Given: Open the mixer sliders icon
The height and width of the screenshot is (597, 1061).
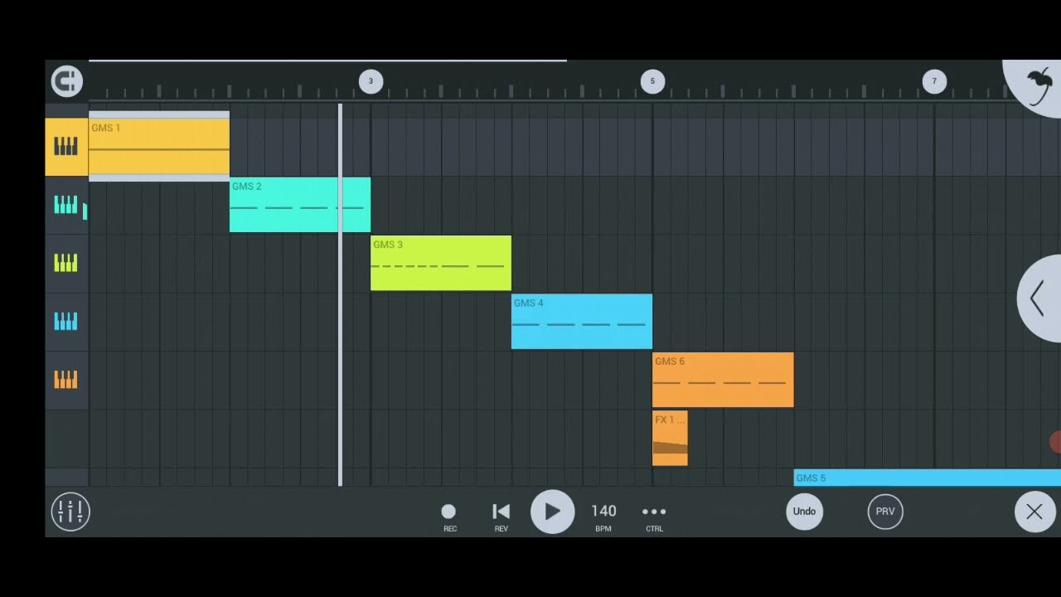Looking at the screenshot, I should point(70,512).
